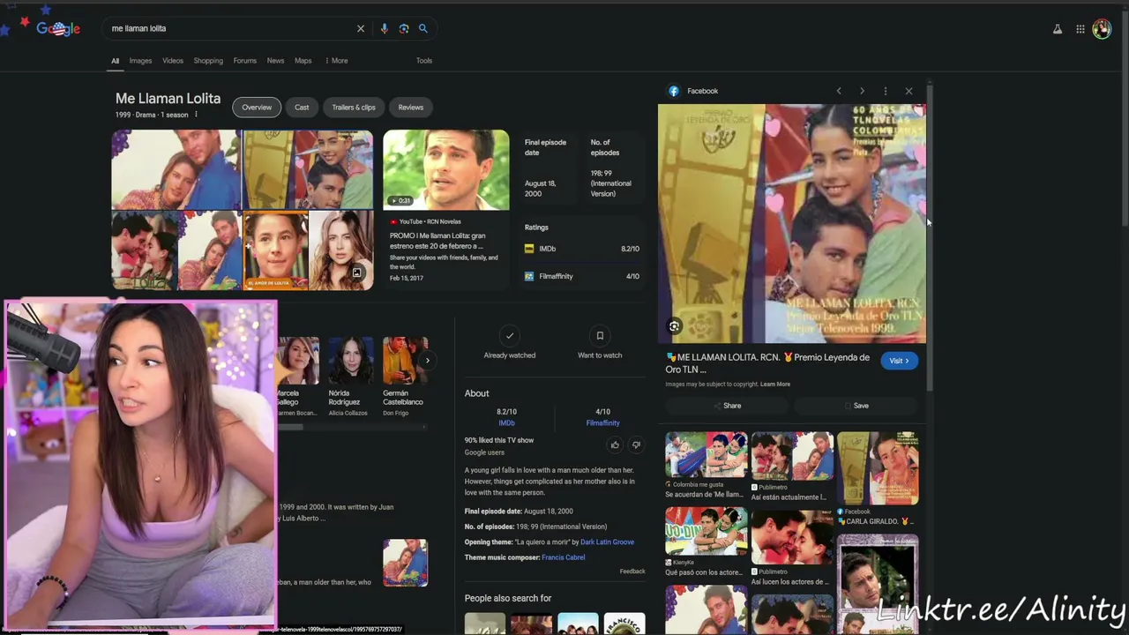The width and height of the screenshot is (1129, 635).
Task: Open the Facebook source icon in viewer
Action: (x=674, y=91)
